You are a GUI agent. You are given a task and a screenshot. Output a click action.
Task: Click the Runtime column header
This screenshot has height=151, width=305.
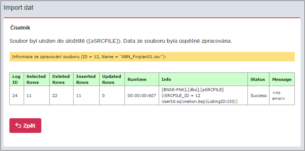click(142, 79)
